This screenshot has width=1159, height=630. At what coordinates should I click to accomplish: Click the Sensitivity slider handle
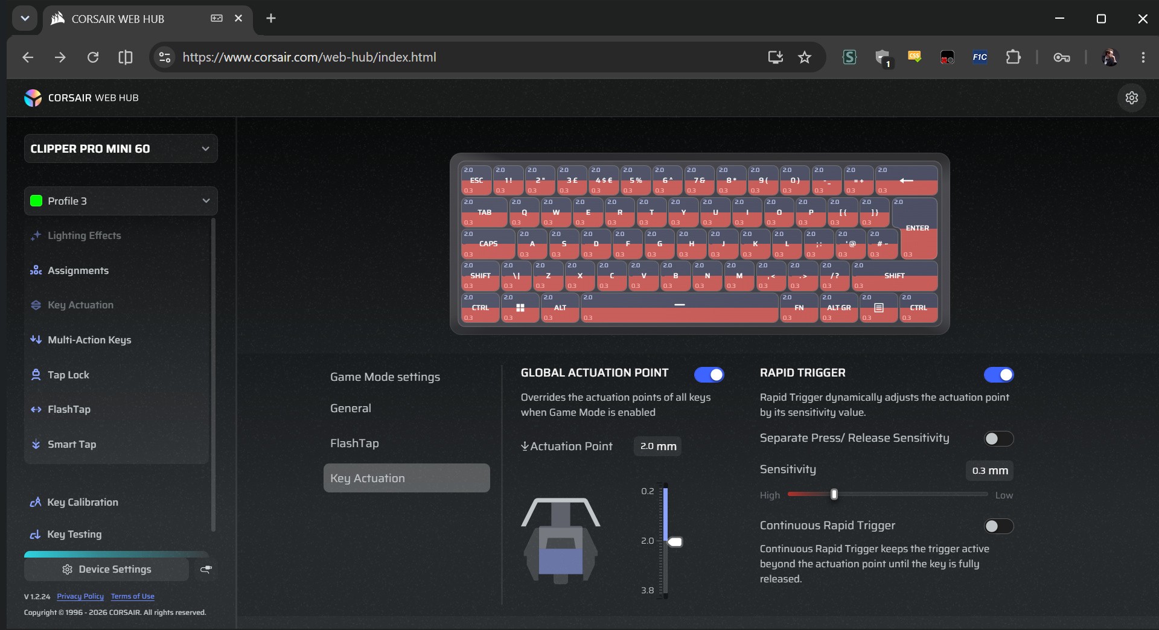(834, 495)
